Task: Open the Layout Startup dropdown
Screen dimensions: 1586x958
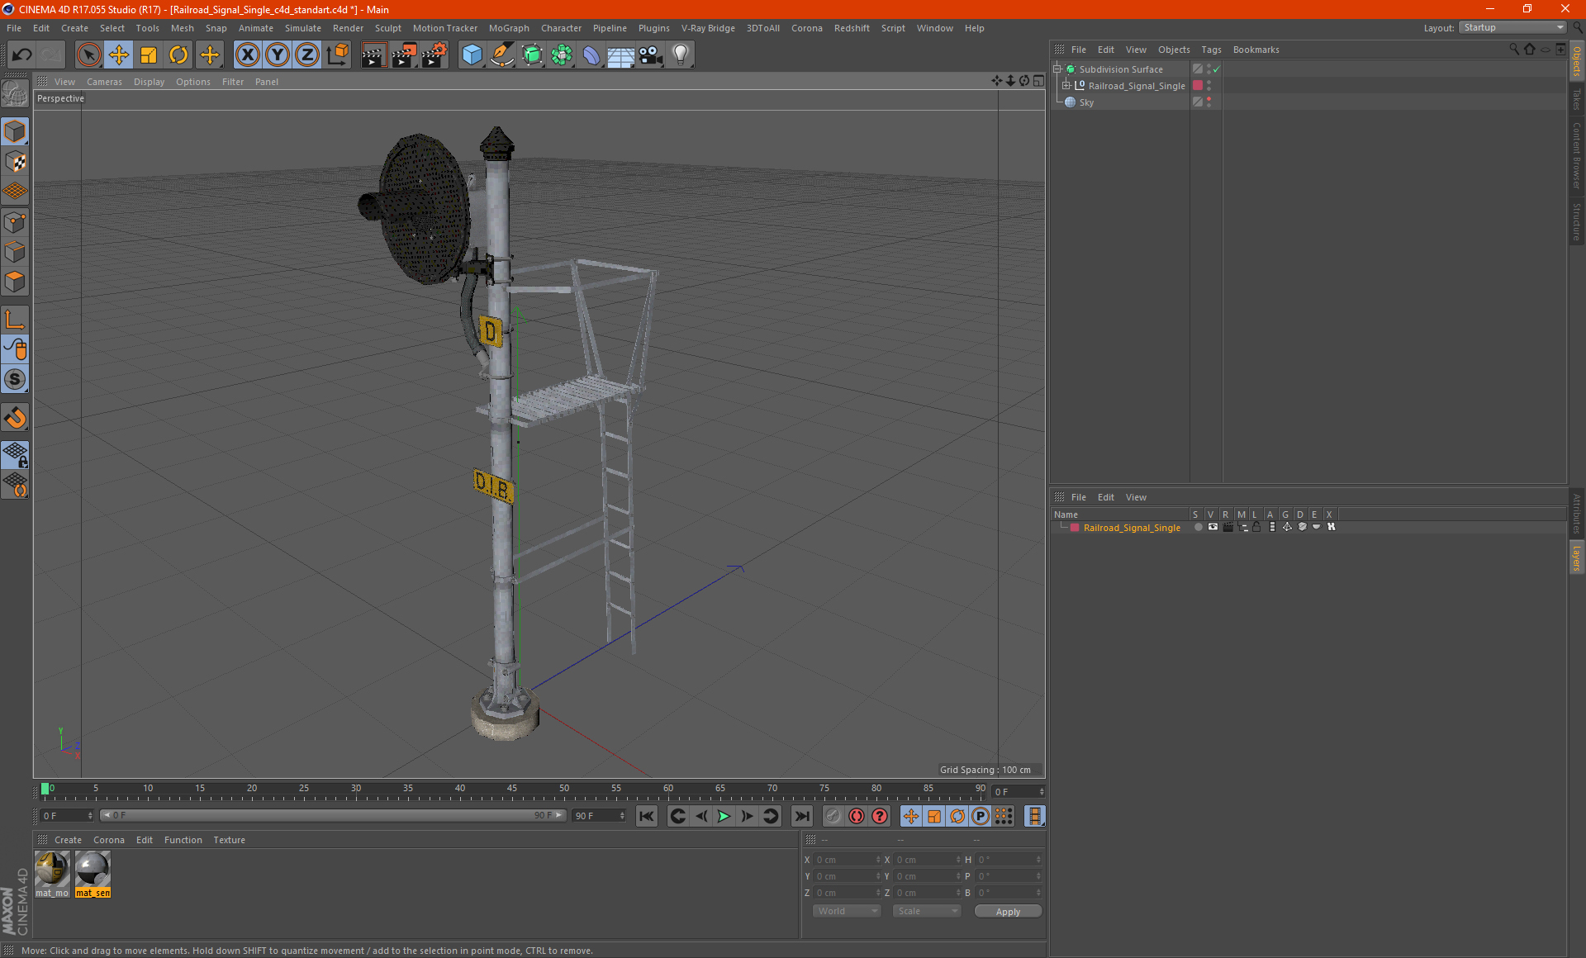Action: click(x=1512, y=27)
